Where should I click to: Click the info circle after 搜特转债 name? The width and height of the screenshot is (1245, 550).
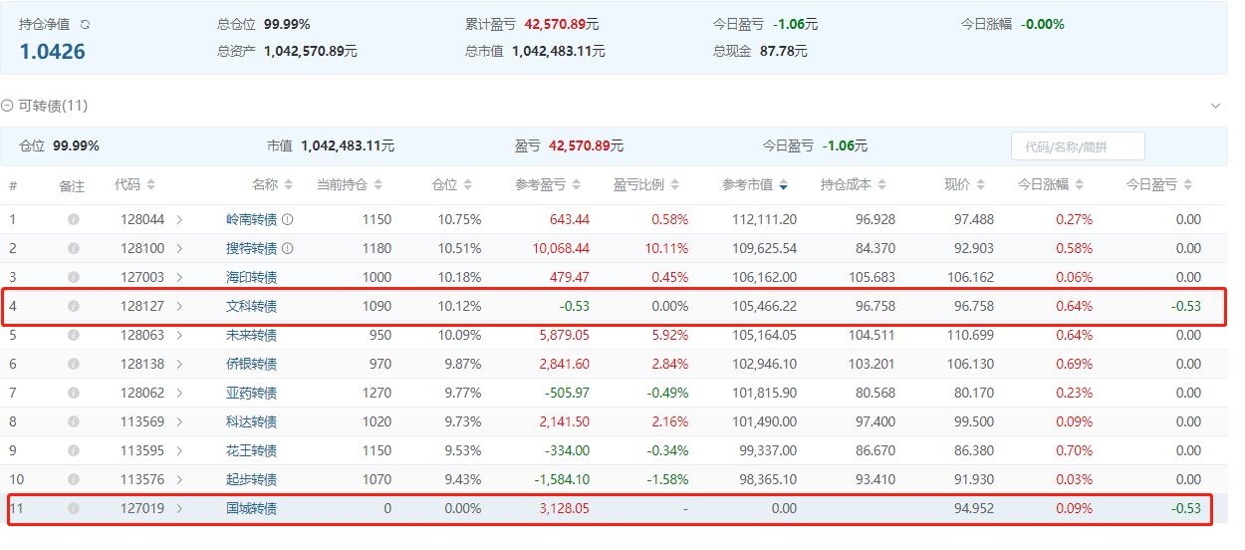(287, 248)
